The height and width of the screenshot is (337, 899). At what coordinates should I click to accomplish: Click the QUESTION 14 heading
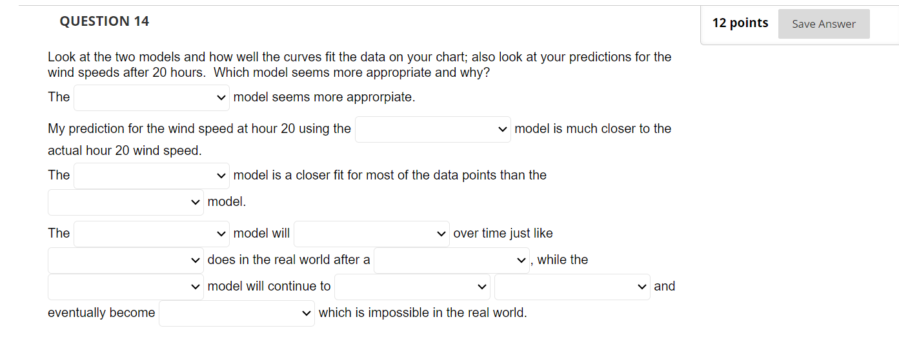point(104,21)
